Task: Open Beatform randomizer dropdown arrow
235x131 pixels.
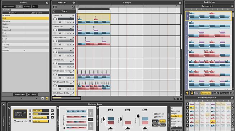Action: point(52,114)
